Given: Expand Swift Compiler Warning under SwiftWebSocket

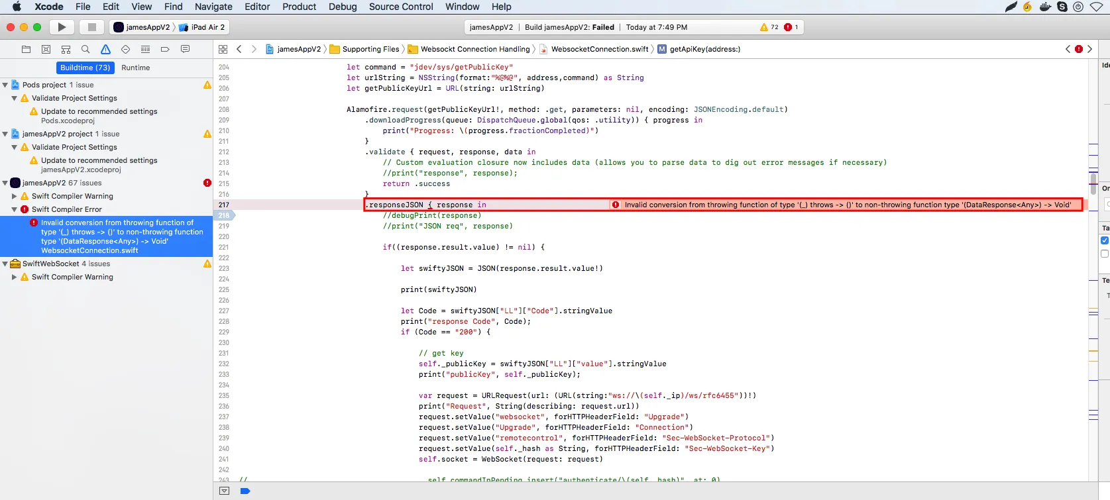Looking at the screenshot, I should (x=15, y=277).
